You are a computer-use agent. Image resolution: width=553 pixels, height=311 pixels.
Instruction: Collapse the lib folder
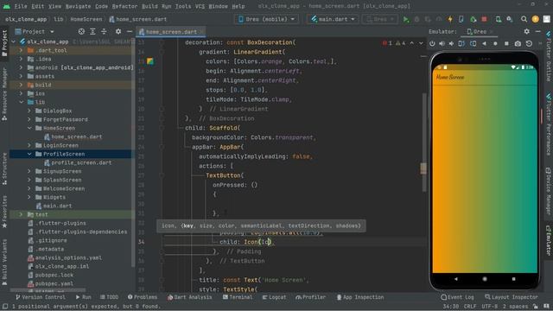(x=21, y=102)
